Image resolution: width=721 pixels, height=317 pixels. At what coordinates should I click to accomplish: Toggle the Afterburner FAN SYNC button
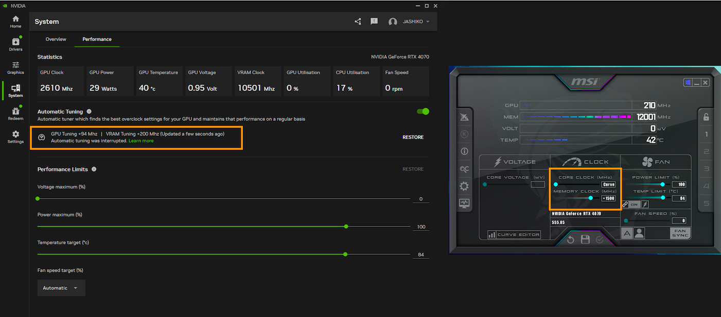pos(680,233)
